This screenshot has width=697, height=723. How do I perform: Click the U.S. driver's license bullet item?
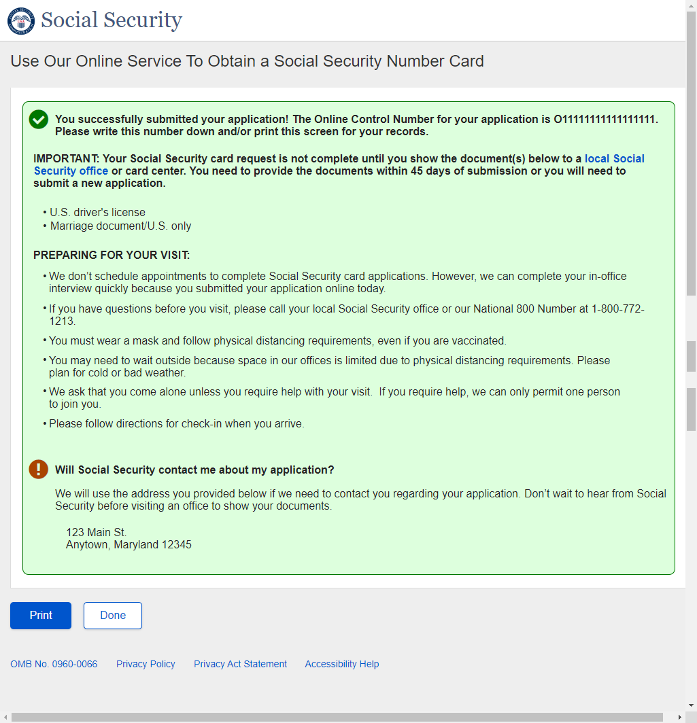click(97, 212)
